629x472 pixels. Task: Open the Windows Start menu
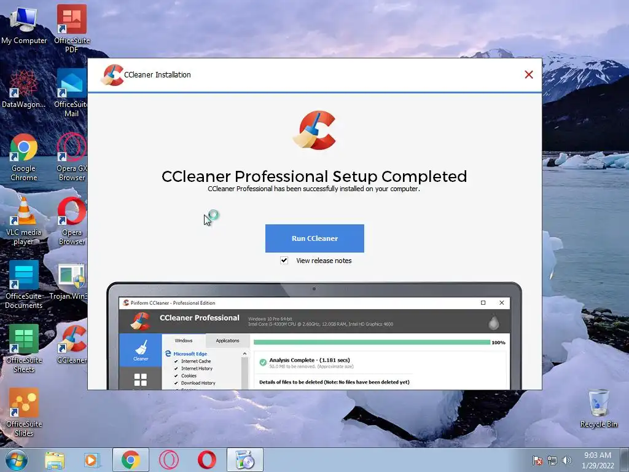pyautogui.click(x=17, y=460)
